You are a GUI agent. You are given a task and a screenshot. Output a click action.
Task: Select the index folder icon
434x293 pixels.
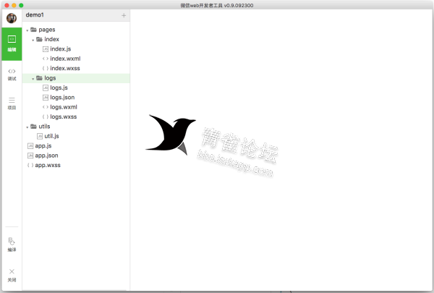click(39, 39)
